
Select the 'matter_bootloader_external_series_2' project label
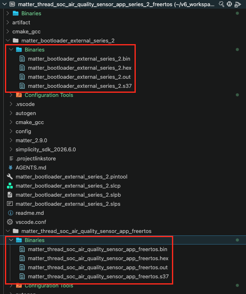[68, 41]
